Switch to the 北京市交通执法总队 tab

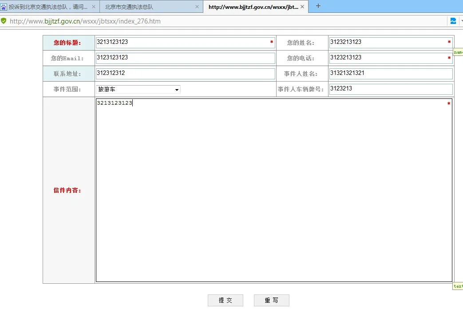point(146,7)
